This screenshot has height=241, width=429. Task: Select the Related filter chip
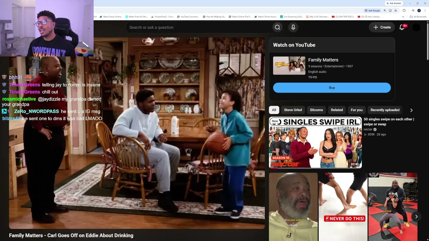point(337,110)
